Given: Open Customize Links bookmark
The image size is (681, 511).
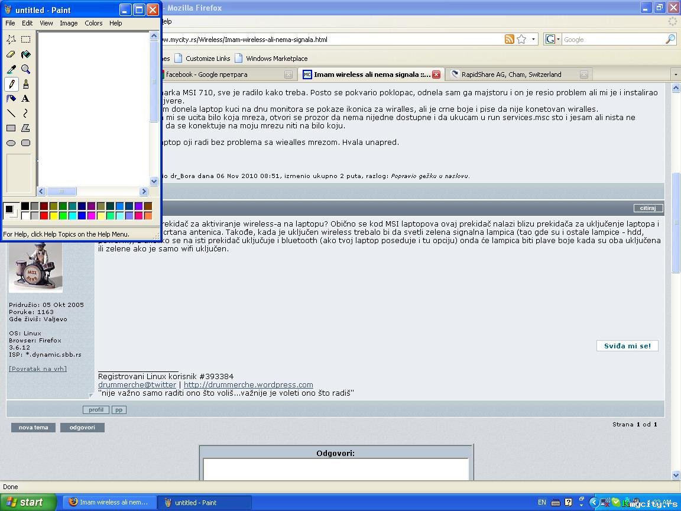Looking at the screenshot, I should coord(202,58).
